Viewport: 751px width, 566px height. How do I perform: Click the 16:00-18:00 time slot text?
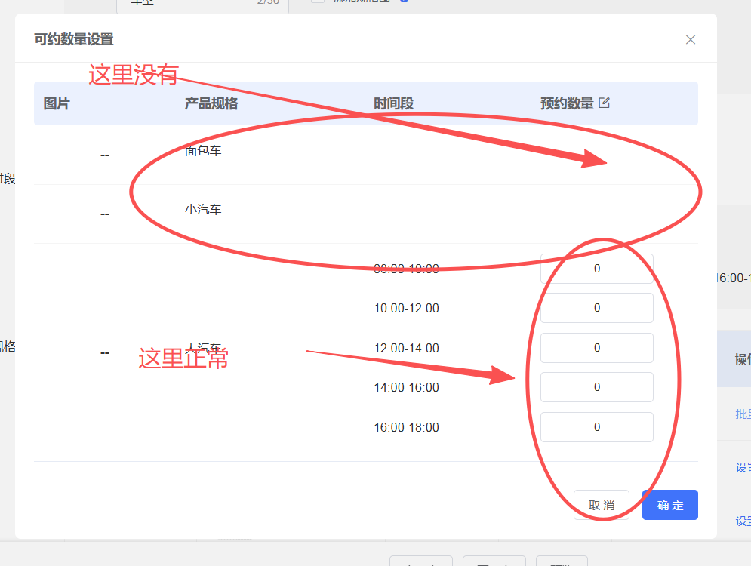pyautogui.click(x=406, y=426)
